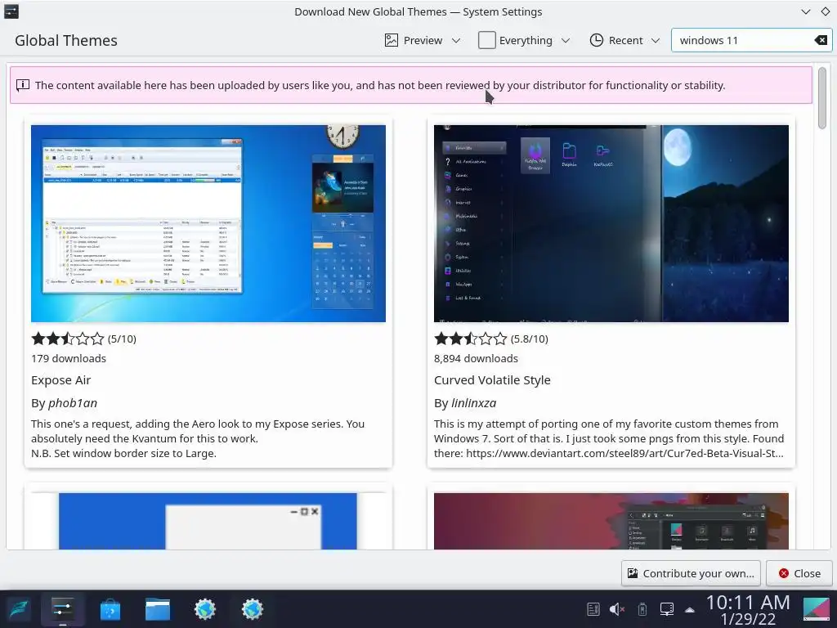Viewport: 837px width, 628px height.
Task: Open the display configuration tray icon
Action: tap(667, 609)
